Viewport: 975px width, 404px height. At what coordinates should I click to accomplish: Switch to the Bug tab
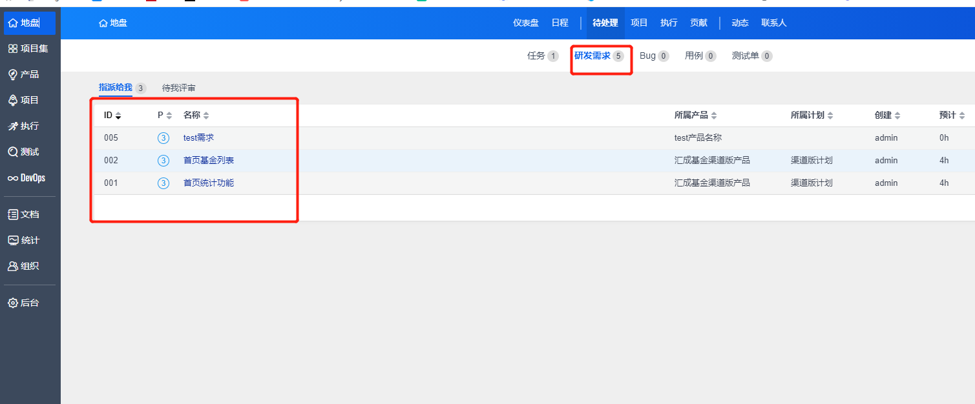[x=654, y=56]
